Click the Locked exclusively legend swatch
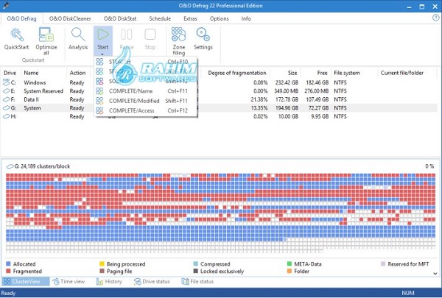This screenshot has width=442, height=298. pos(196,271)
